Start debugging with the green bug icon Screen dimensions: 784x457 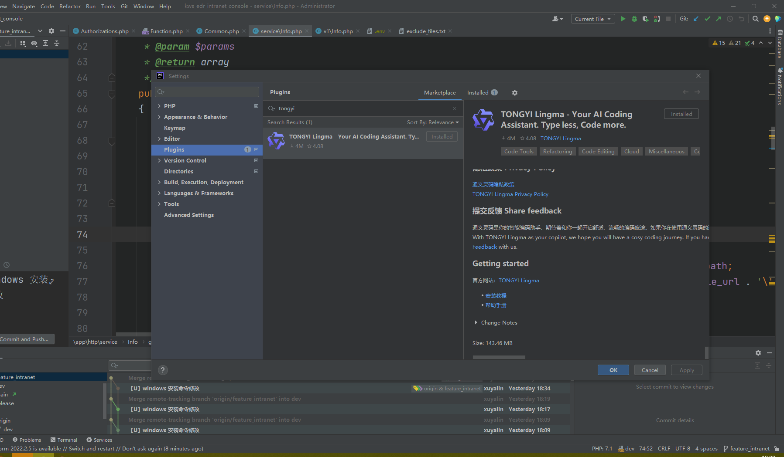pos(634,19)
